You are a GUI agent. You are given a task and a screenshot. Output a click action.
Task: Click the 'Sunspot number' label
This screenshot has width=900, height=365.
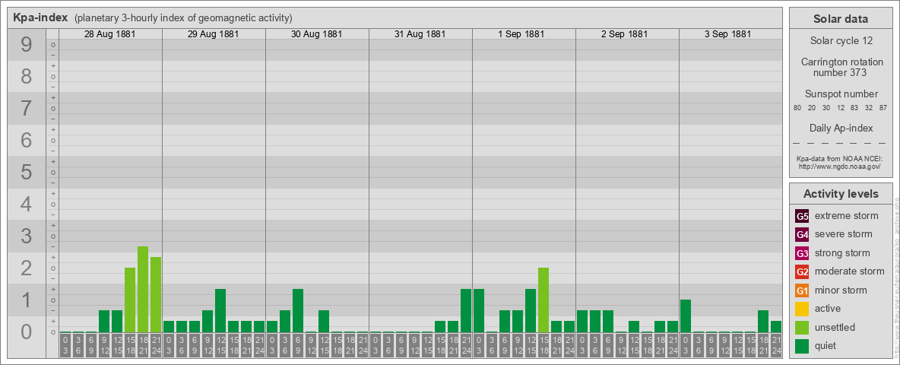(840, 94)
